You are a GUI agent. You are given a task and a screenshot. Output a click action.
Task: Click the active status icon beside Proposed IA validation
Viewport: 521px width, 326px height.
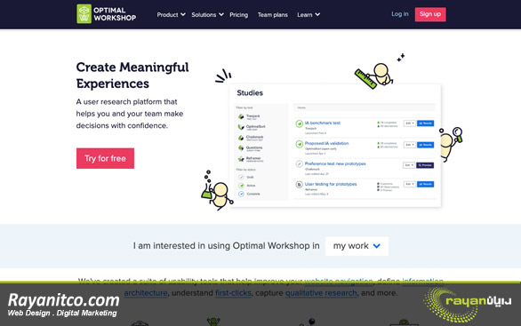pyautogui.click(x=300, y=144)
